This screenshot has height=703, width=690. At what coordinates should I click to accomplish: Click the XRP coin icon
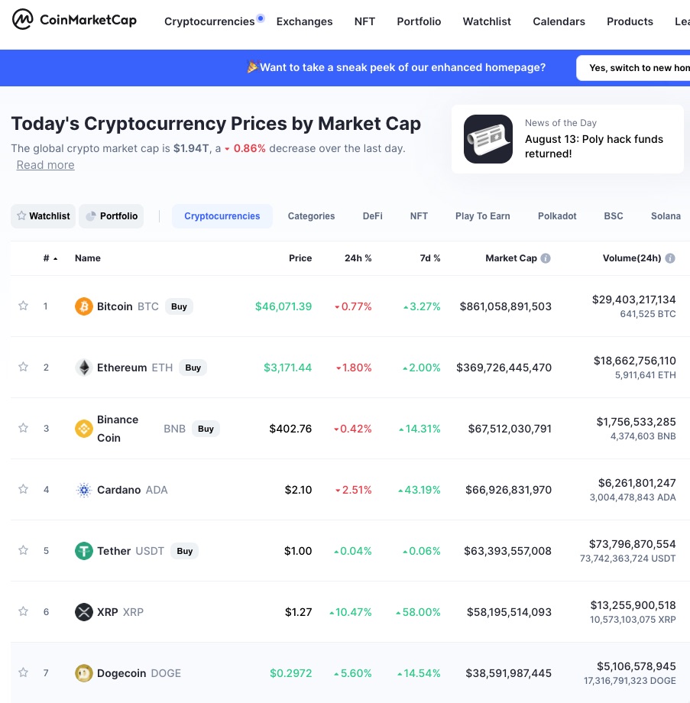[84, 612]
